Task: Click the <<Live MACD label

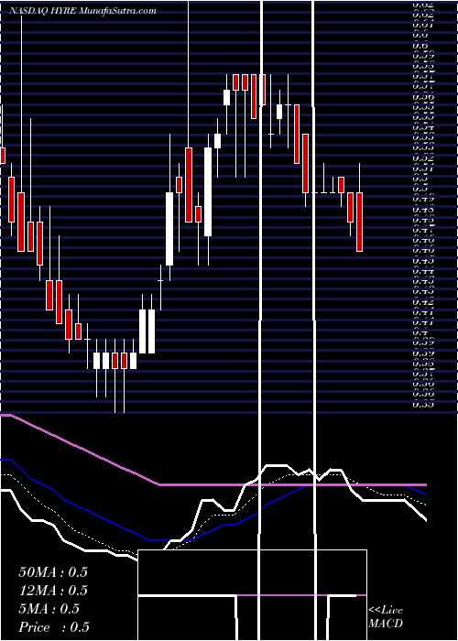Action: 386,616
